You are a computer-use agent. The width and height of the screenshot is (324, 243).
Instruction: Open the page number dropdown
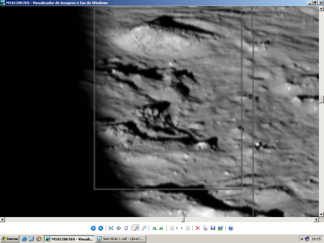[182, 228]
